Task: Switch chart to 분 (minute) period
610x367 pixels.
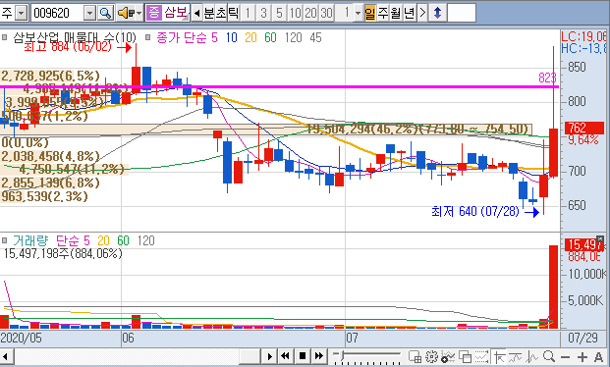Action: [x=209, y=13]
